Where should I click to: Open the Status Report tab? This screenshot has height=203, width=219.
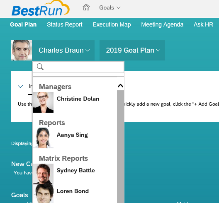pos(65,24)
